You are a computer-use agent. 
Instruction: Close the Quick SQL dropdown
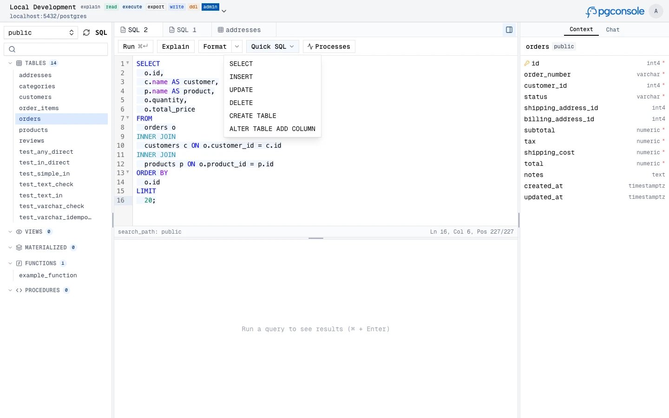pos(273,46)
